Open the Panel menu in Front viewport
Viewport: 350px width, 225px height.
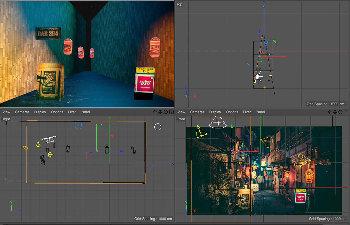(x=260, y=112)
